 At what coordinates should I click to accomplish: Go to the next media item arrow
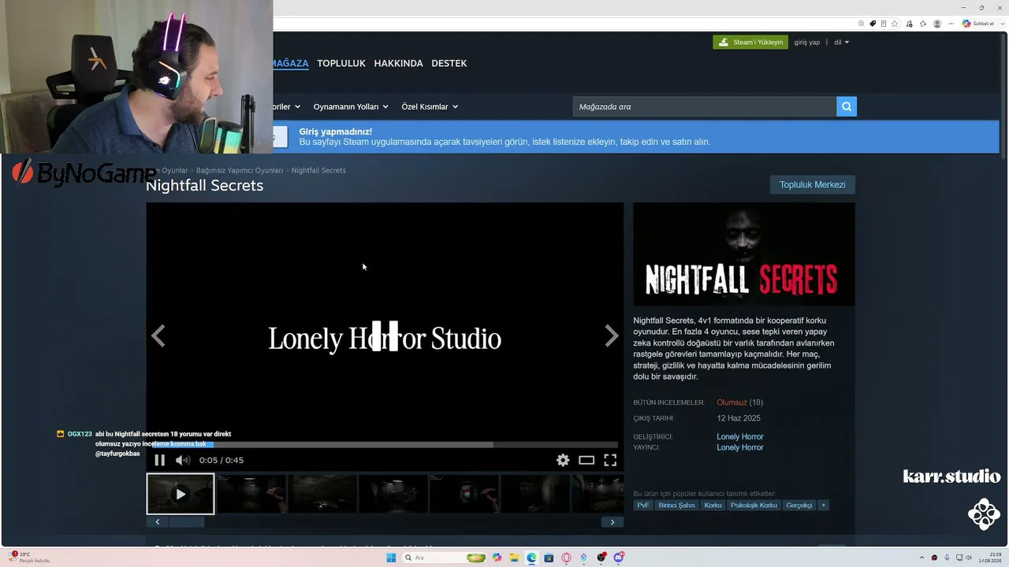(x=612, y=336)
